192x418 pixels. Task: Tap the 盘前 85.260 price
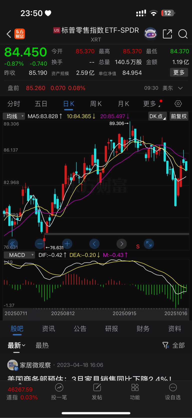(x=35, y=88)
